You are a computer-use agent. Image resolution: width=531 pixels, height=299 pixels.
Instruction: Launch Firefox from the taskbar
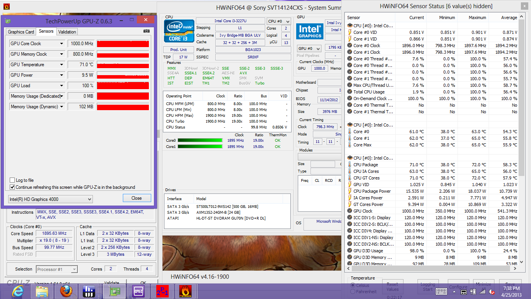[66, 291]
